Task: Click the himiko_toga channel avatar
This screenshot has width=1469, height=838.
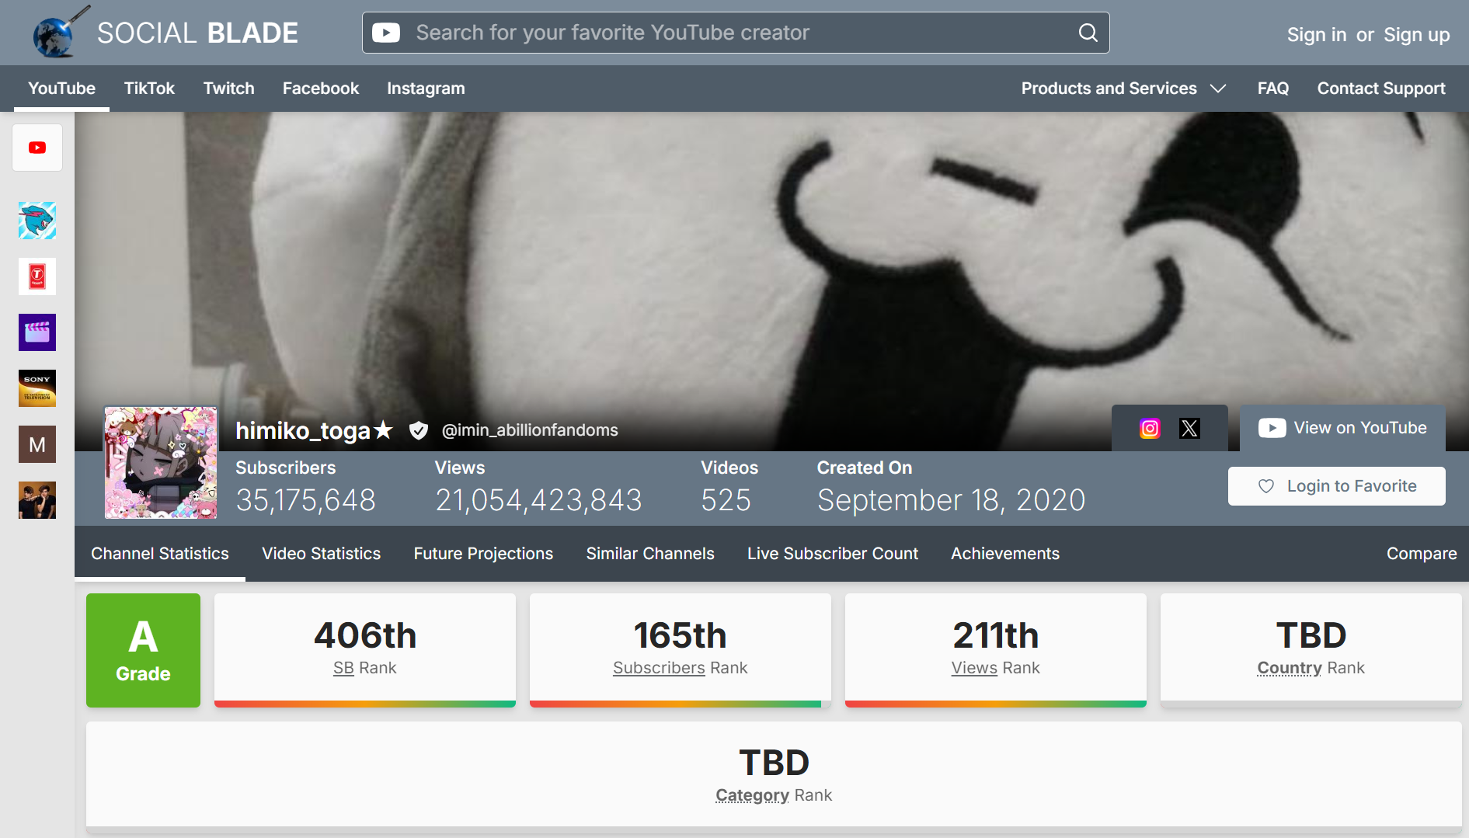Action: (x=161, y=462)
